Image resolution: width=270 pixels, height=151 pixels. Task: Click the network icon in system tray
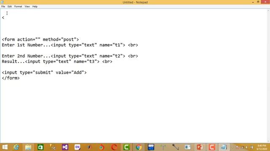point(243,147)
